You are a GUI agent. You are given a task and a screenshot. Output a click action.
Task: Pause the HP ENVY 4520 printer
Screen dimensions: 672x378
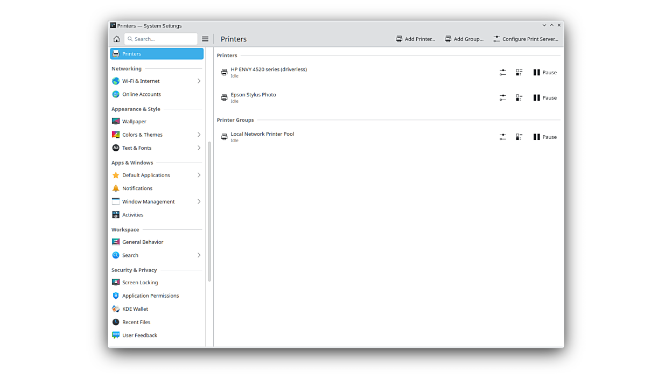545,72
